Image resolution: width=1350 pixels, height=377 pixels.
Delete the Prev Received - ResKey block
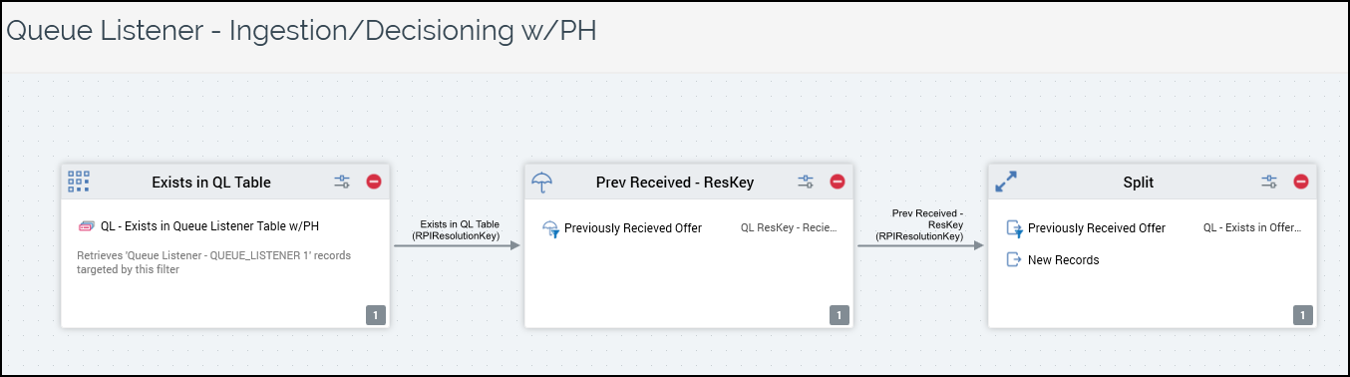838,182
